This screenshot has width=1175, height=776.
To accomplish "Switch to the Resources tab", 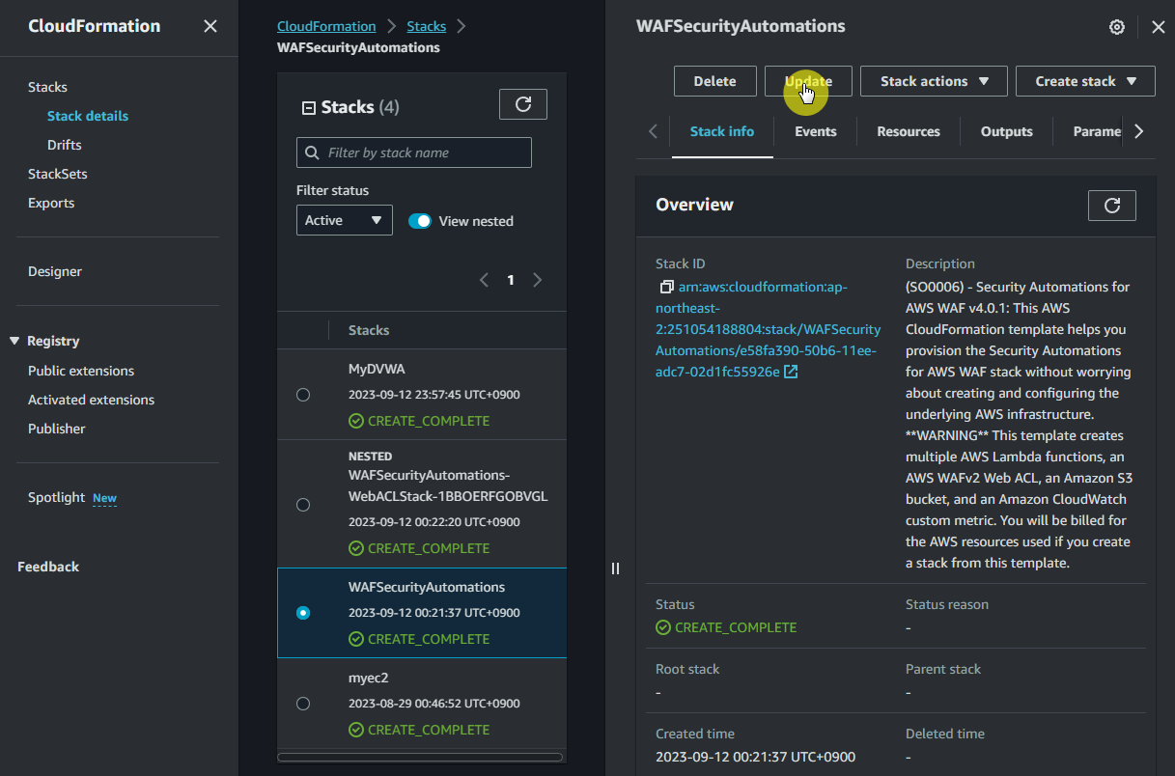I will coord(909,131).
